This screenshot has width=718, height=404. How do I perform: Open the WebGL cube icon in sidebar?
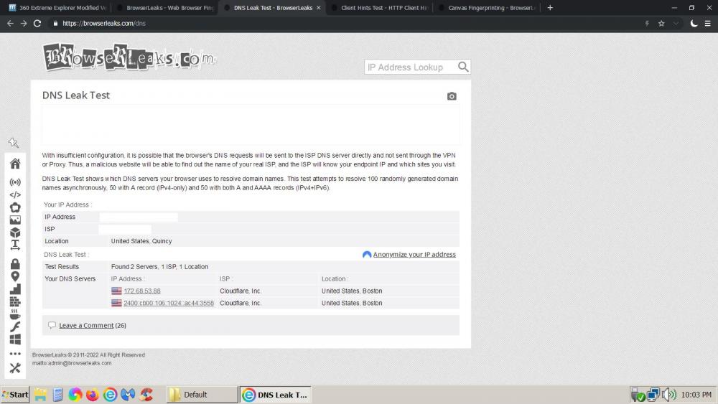[15, 232]
